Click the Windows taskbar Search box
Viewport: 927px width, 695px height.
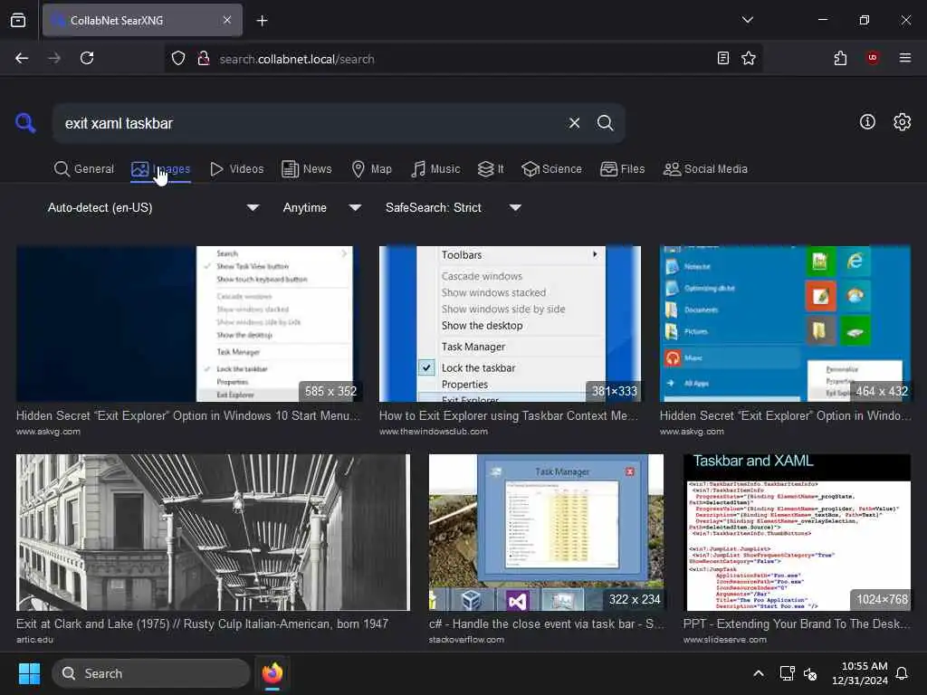151,673
